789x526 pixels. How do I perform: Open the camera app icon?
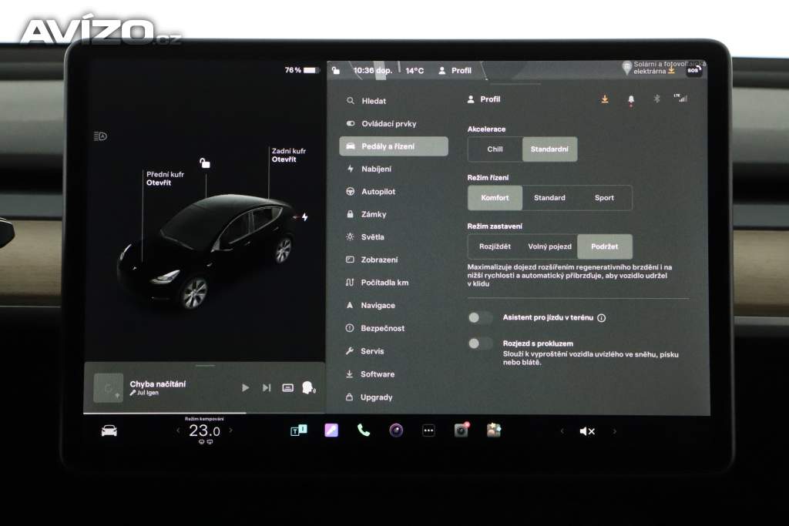(x=396, y=431)
